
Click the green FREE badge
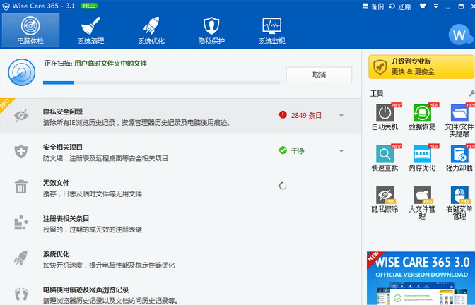89,6
